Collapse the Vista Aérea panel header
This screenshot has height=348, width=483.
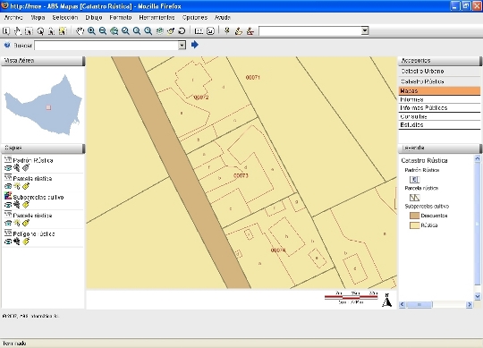tap(43, 61)
